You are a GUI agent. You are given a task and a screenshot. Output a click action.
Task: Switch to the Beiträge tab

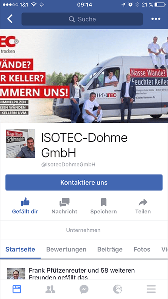coord(110,249)
